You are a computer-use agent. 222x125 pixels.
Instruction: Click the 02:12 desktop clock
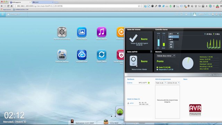click(x=14, y=115)
